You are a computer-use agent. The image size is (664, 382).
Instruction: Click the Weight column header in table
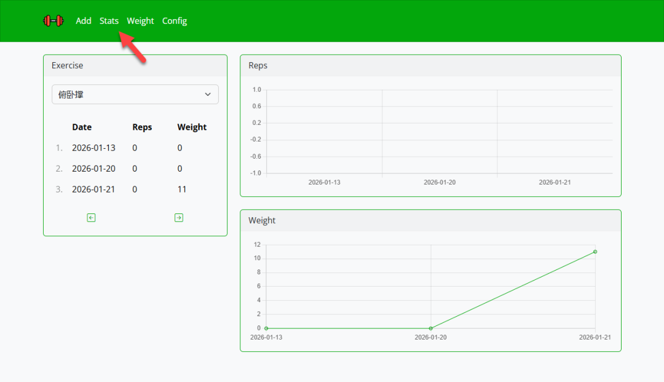[x=192, y=127]
